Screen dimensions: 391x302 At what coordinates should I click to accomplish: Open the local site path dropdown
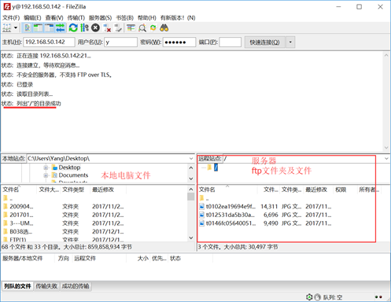191,159
